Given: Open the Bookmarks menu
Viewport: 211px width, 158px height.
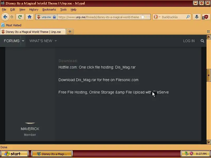Looking at the screenshot, I should point(49,9).
